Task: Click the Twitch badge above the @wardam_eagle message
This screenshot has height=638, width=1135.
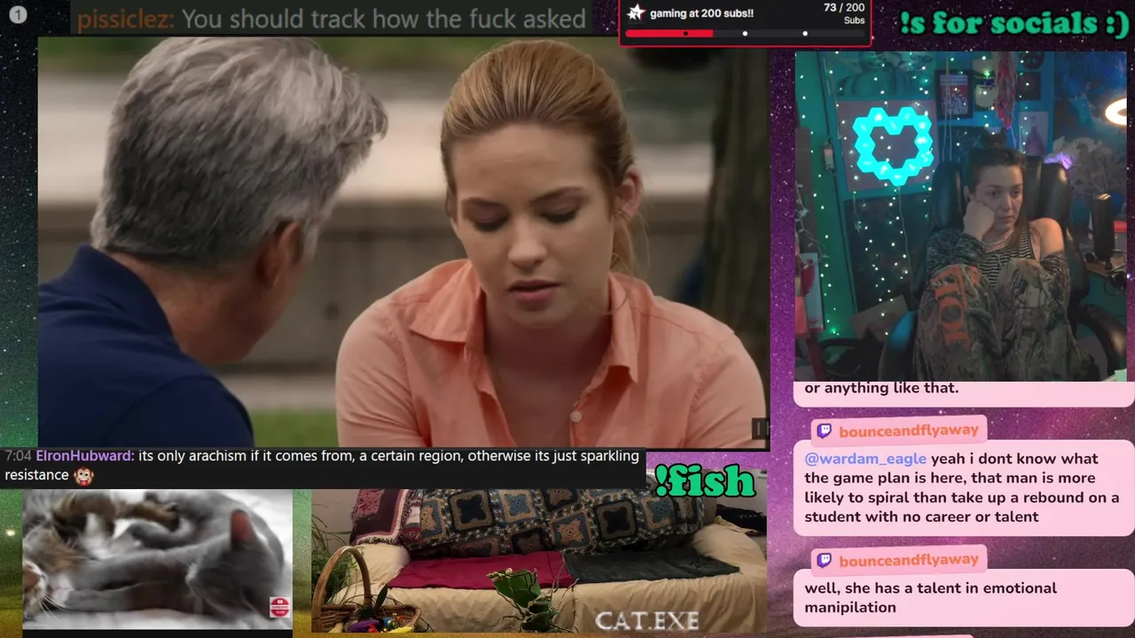Action: point(825,432)
